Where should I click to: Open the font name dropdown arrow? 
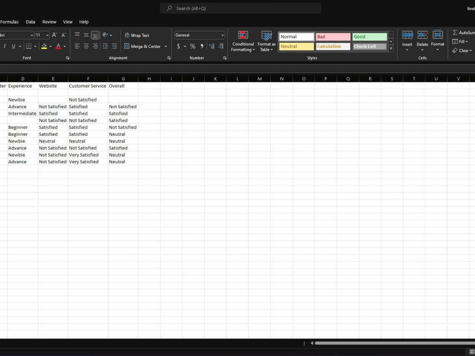[x=32, y=35]
